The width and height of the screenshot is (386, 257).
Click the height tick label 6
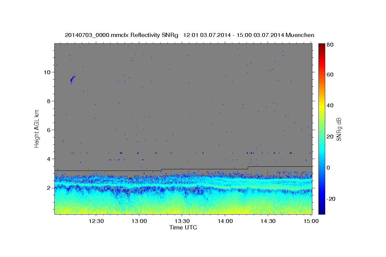(49, 130)
